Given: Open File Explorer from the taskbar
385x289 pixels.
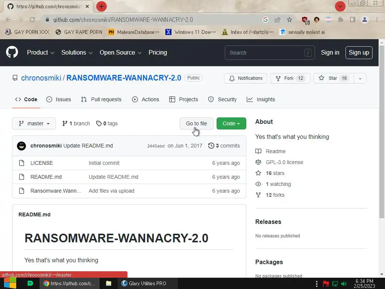Looking at the screenshot, I should pos(108,283).
